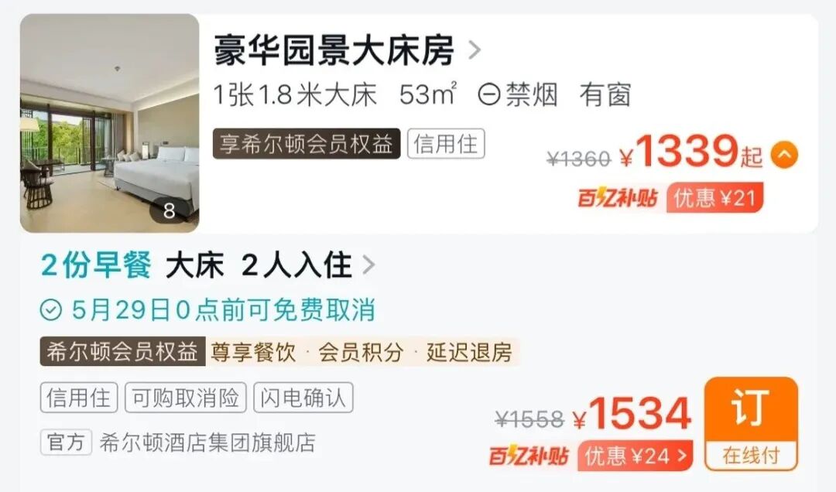Tap the lower 百亿补贴 subsidy logo
The height and width of the screenshot is (492, 836).
coord(529,456)
